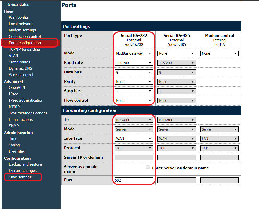Click Discard changes link

click(23, 171)
